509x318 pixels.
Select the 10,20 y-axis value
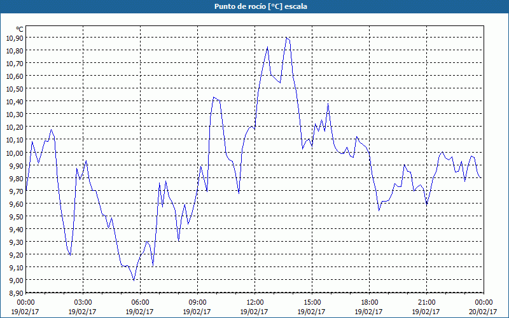(x=15, y=127)
